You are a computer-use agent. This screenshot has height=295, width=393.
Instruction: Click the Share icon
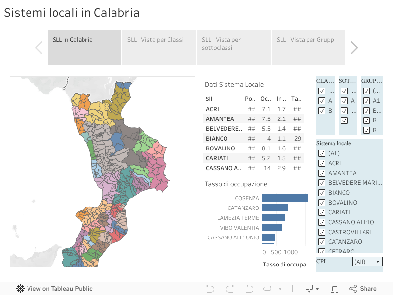pyautogui.click(x=363, y=289)
